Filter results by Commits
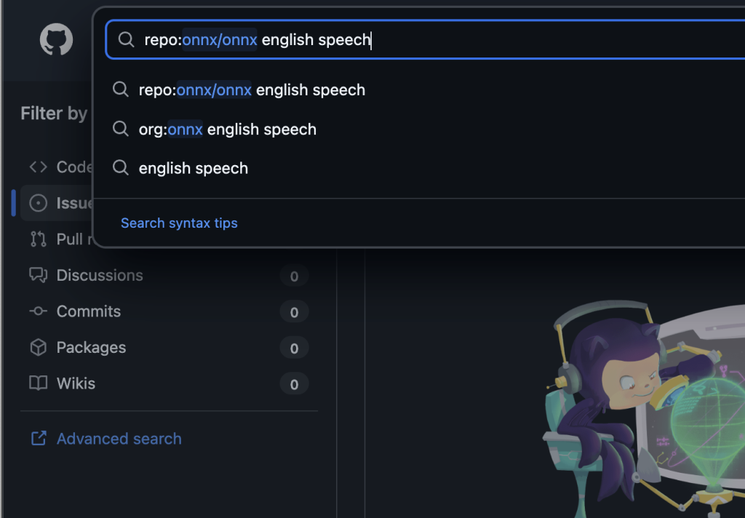The width and height of the screenshot is (745, 518). point(89,311)
